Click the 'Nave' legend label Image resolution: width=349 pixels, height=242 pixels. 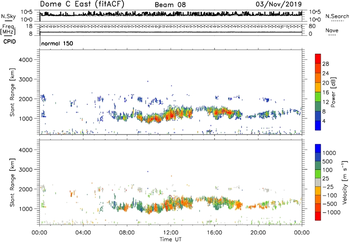tap(332, 30)
